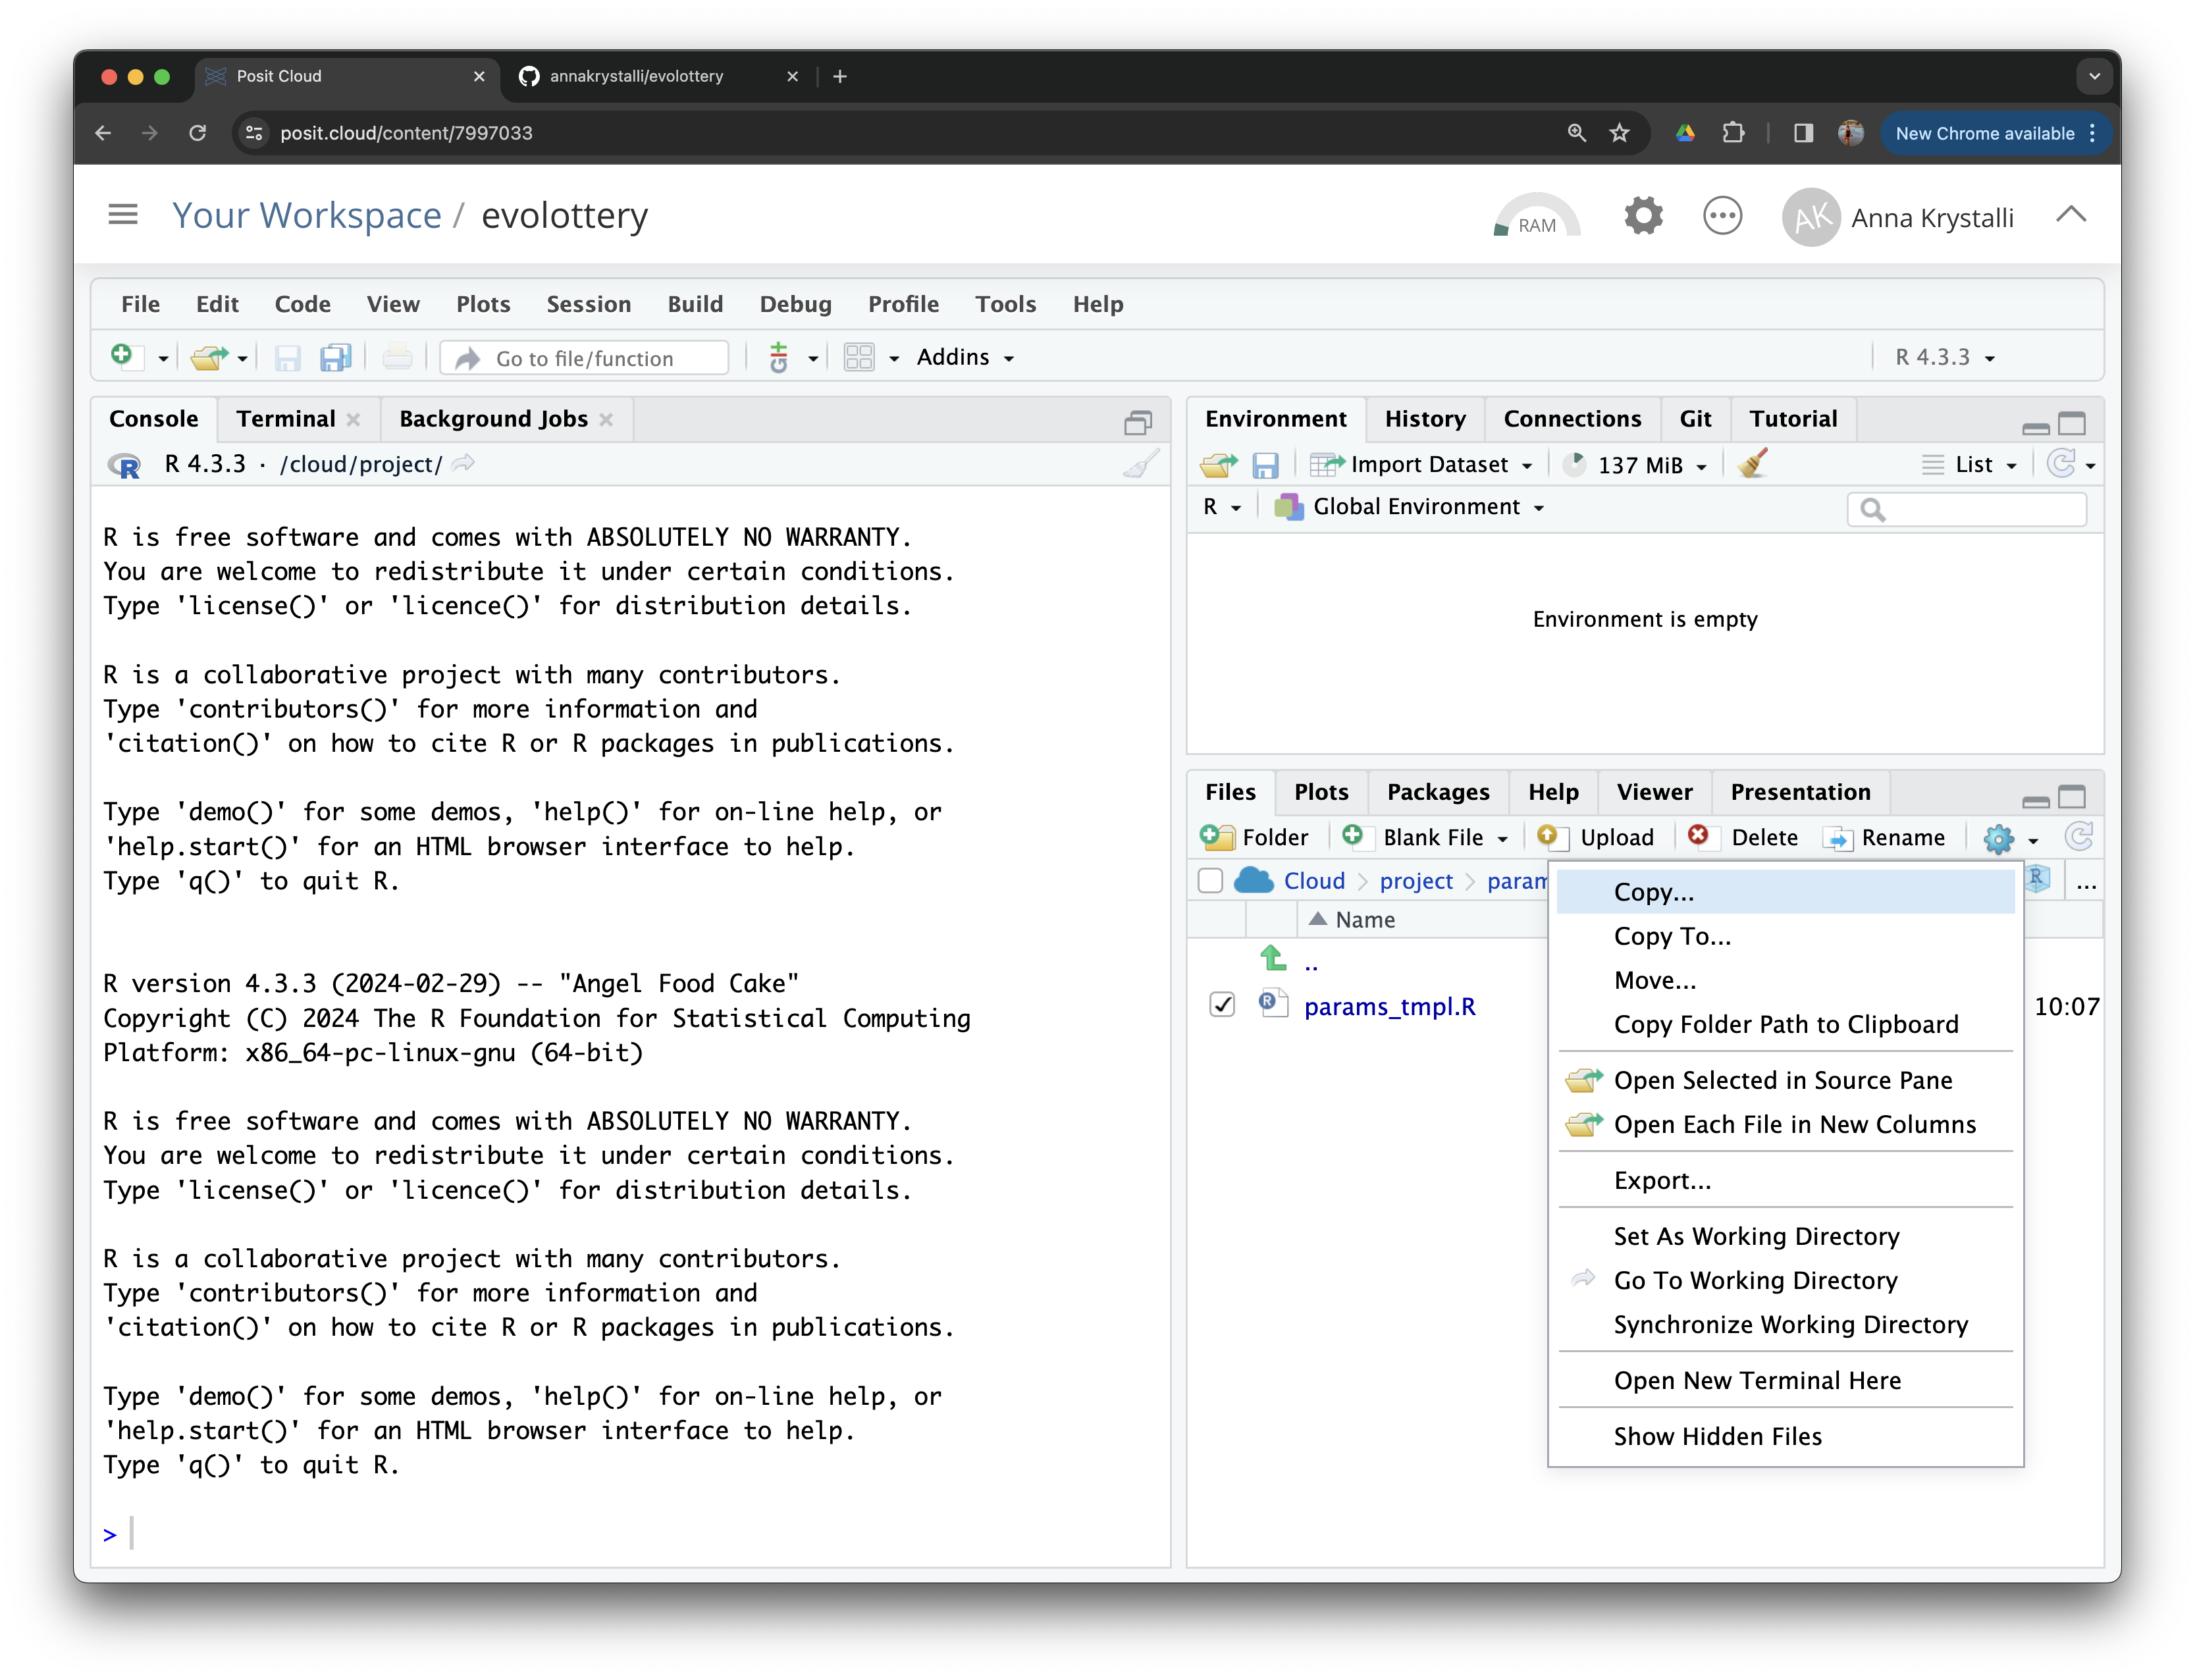Open the New File dropdown arrow

tap(163, 358)
